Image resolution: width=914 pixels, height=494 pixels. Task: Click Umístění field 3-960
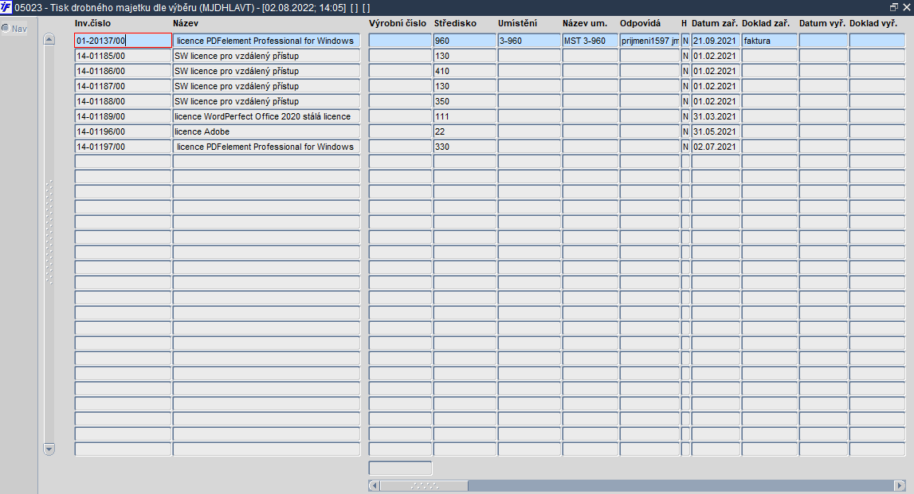click(x=529, y=40)
